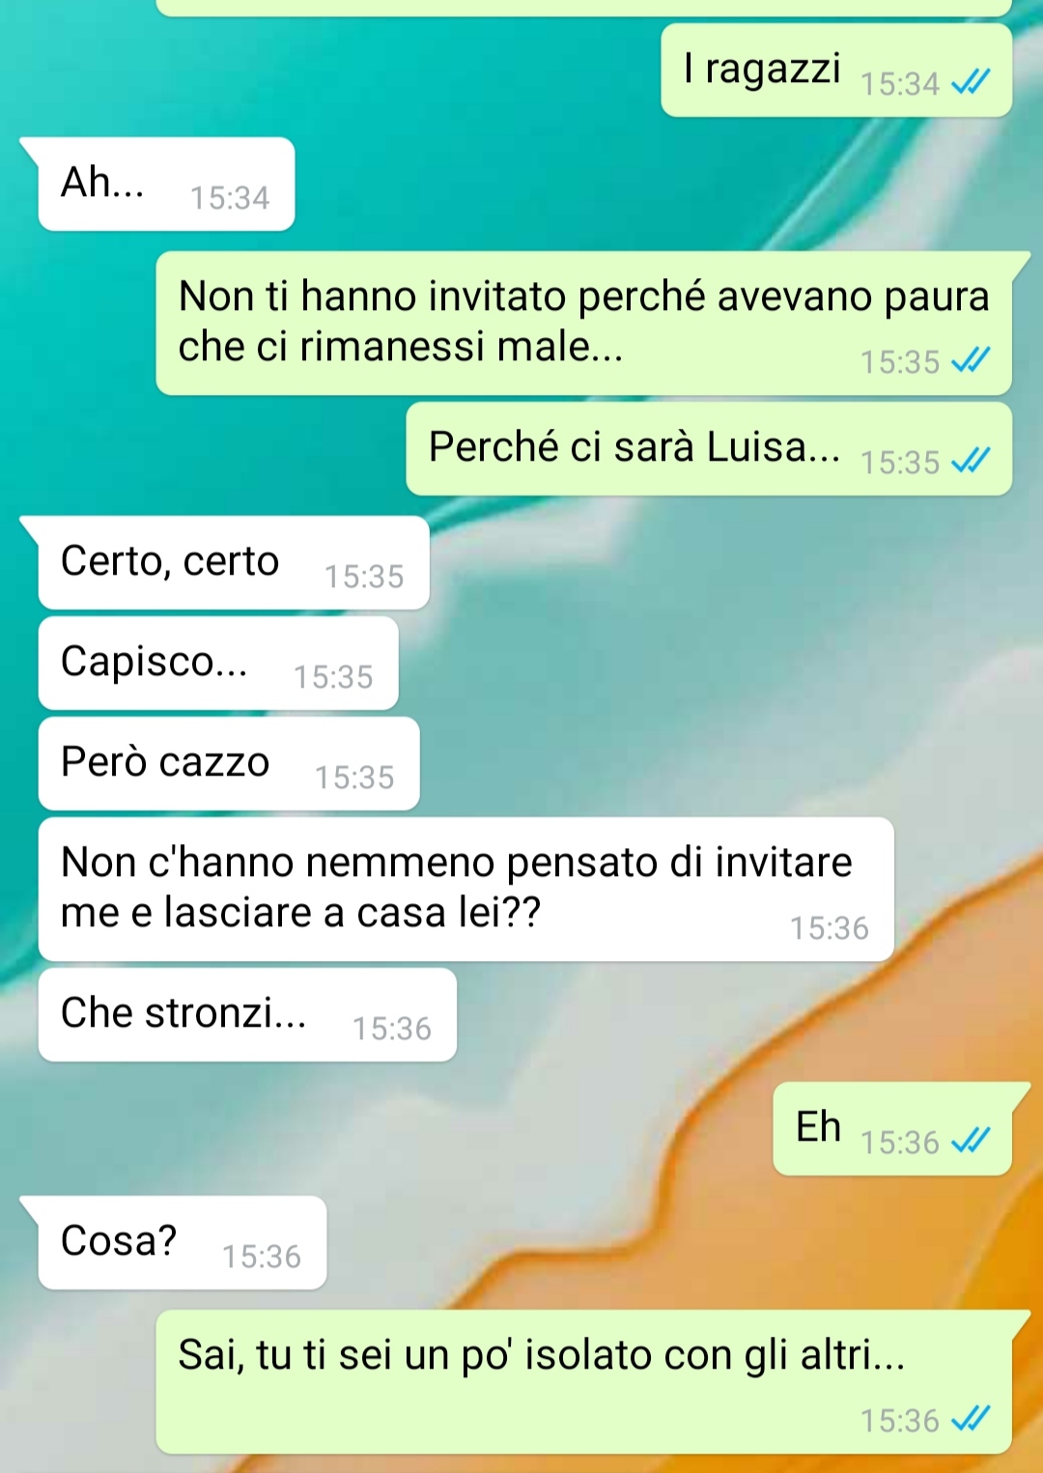Tap the 'Non c'hanno nemmeno pensato' message
The image size is (1043, 1473).
466,889
